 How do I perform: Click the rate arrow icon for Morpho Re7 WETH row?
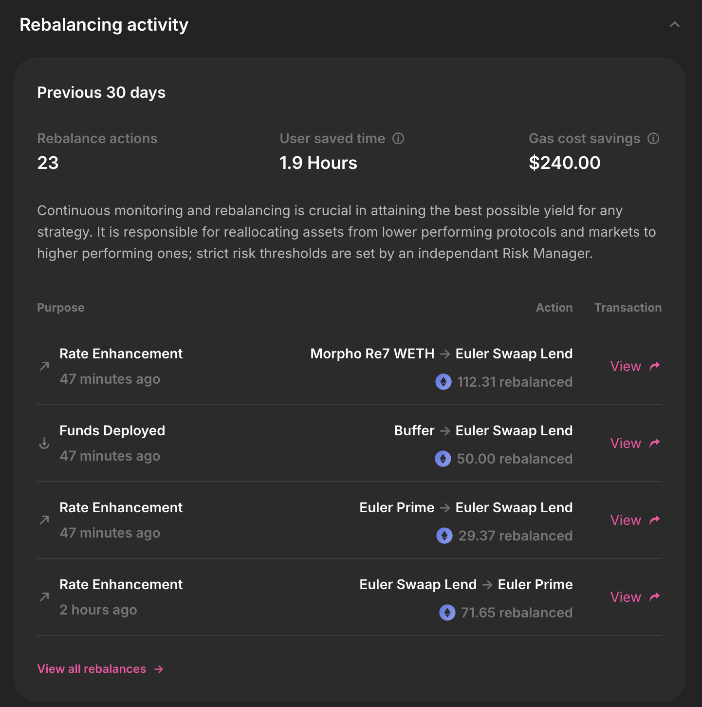point(44,366)
